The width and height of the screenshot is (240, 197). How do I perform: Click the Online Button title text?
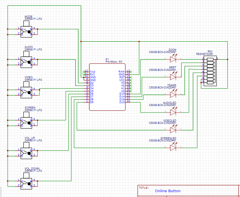pos(168,191)
